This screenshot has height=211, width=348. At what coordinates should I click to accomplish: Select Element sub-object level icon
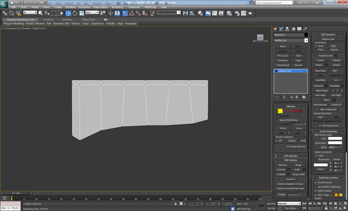[300, 111]
